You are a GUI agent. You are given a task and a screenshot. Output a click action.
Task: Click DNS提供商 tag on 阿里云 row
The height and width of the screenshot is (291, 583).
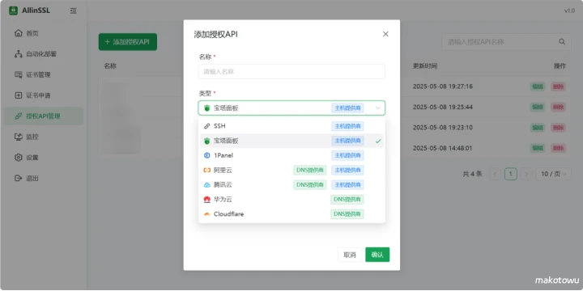pyautogui.click(x=309, y=170)
